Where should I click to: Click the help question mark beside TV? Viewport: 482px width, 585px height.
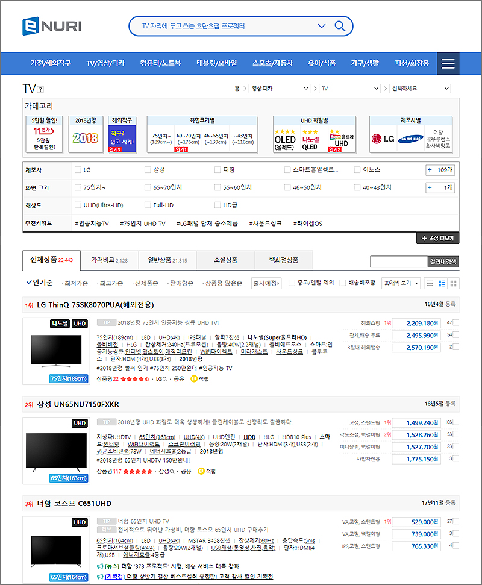tap(40, 89)
